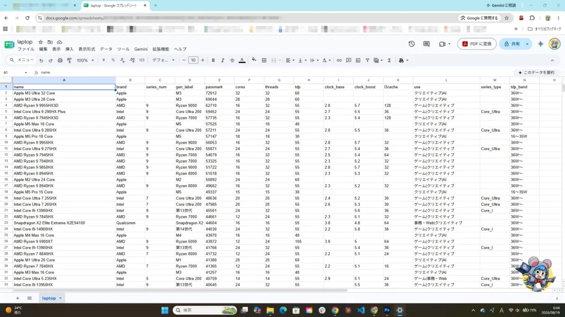The width and height of the screenshot is (565, 317).
Task: Open the メニュー search box
Action: [x=22, y=61]
